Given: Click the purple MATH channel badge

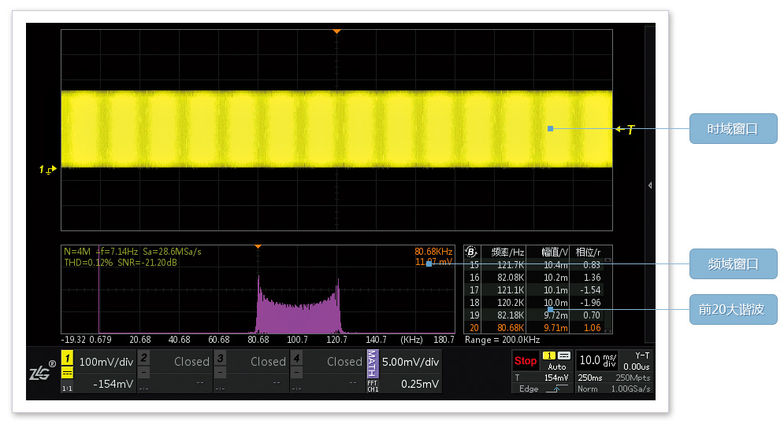Looking at the screenshot, I should coord(373,363).
